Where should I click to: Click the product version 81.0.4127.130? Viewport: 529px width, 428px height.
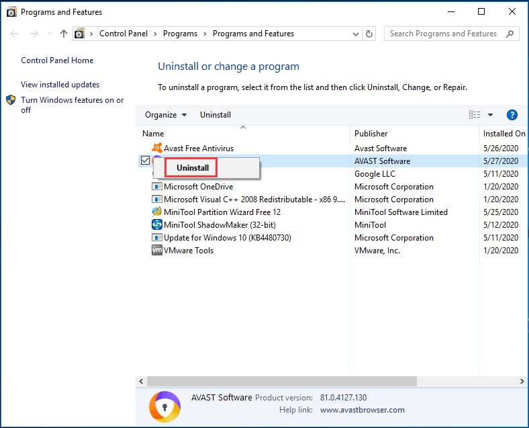click(344, 398)
